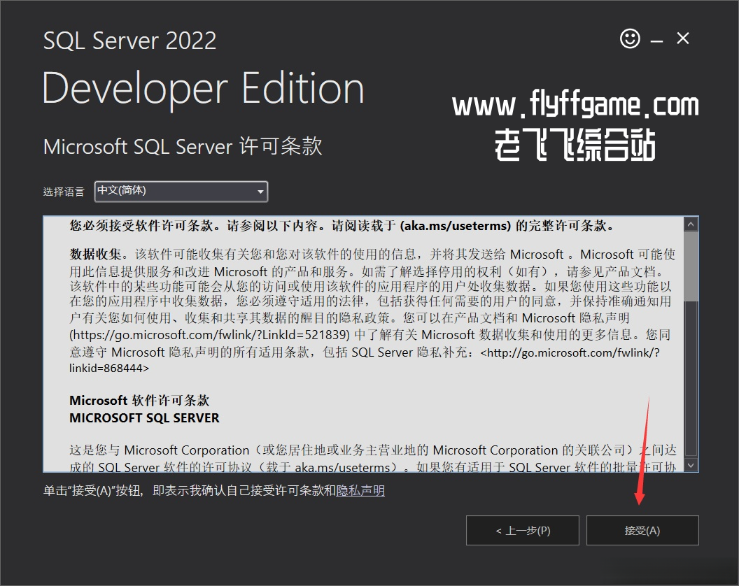This screenshot has width=739, height=586.
Task: Close the SQL Server installer window
Action: [683, 38]
